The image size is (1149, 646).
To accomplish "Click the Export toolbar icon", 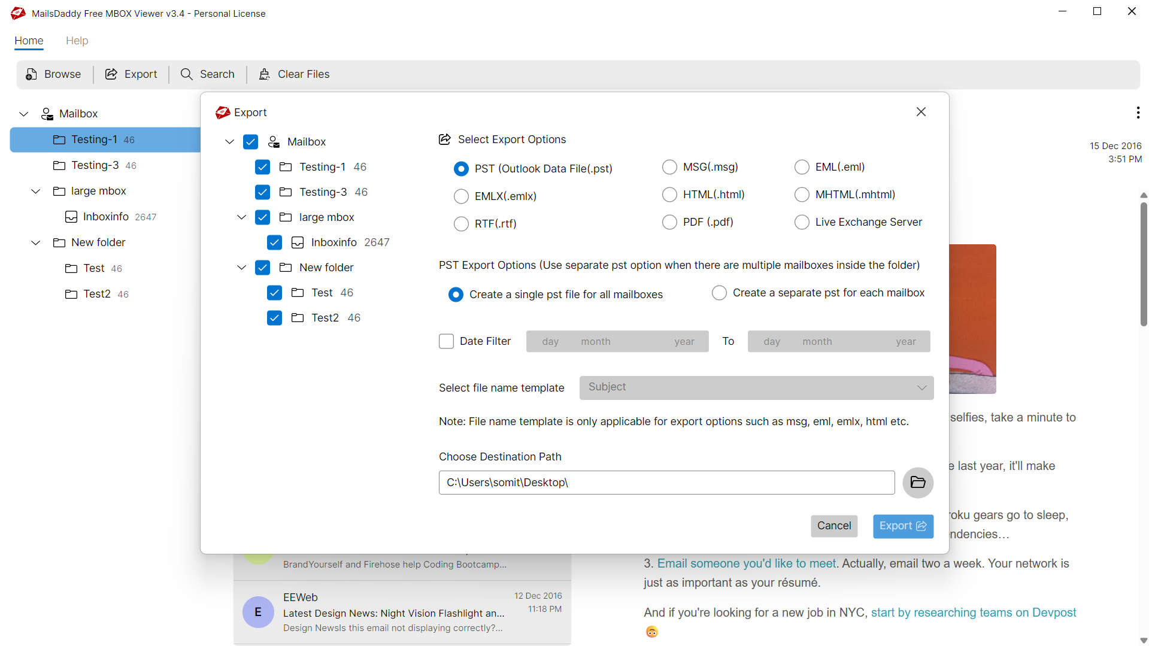I will pos(111,74).
